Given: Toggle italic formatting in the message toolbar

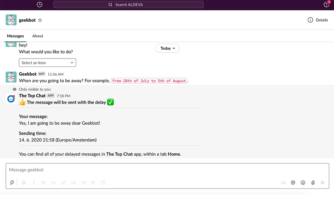Looking at the screenshot, I should 33,183.
